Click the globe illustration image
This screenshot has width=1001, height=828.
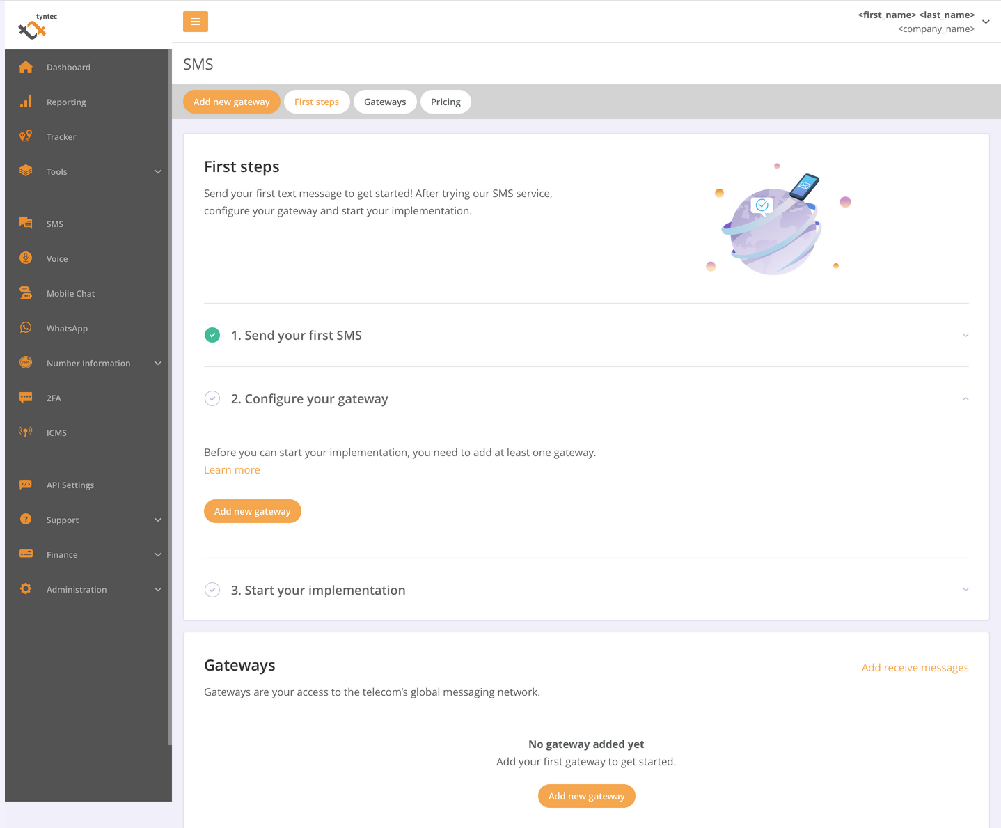pyautogui.click(x=778, y=220)
